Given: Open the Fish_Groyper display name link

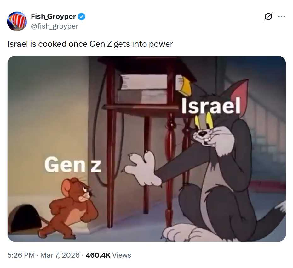Looking at the screenshot, I should click(53, 16).
